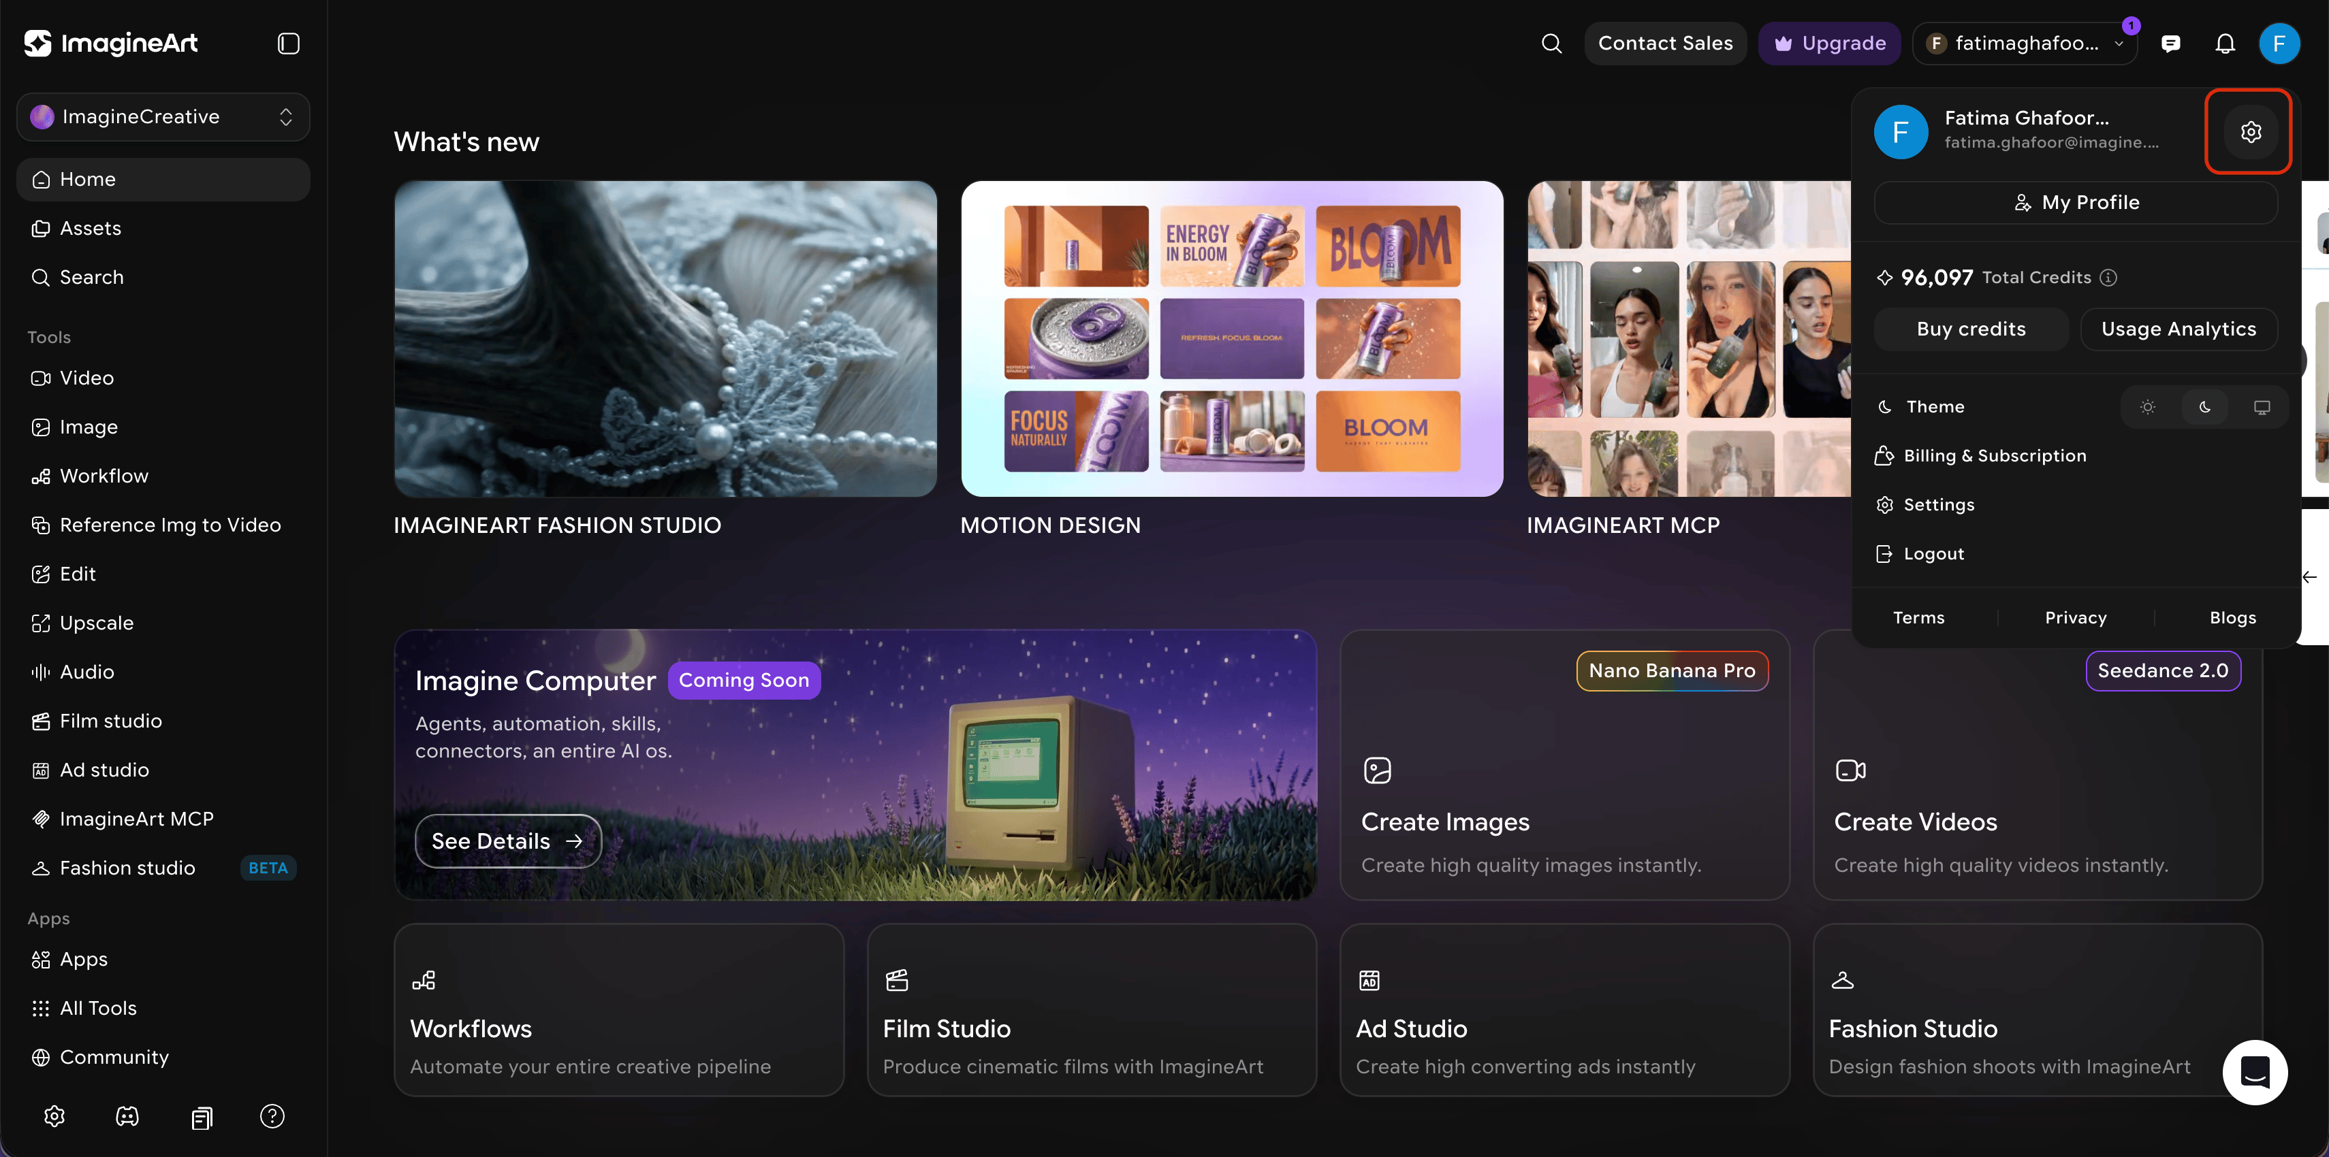
Task: Click the Contact Sales button
Action: 1666,44
